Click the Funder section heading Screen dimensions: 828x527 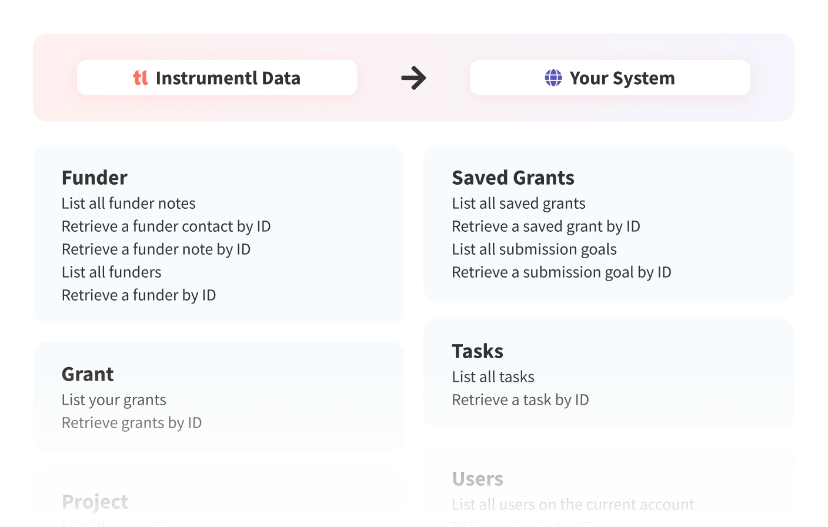pos(95,178)
